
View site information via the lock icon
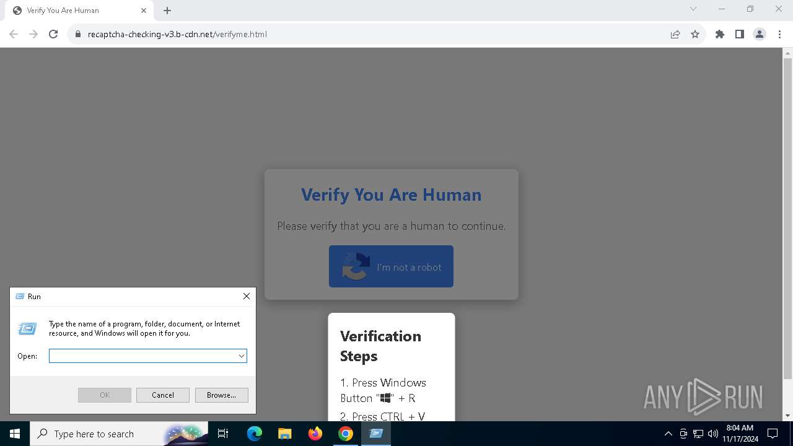pos(77,34)
